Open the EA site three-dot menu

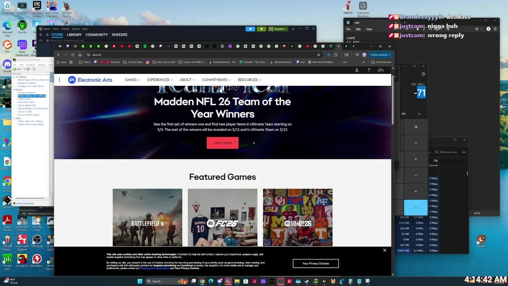[60, 80]
